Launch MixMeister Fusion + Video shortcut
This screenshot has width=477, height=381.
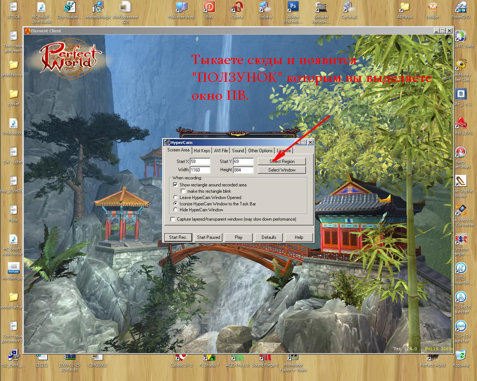point(293,363)
